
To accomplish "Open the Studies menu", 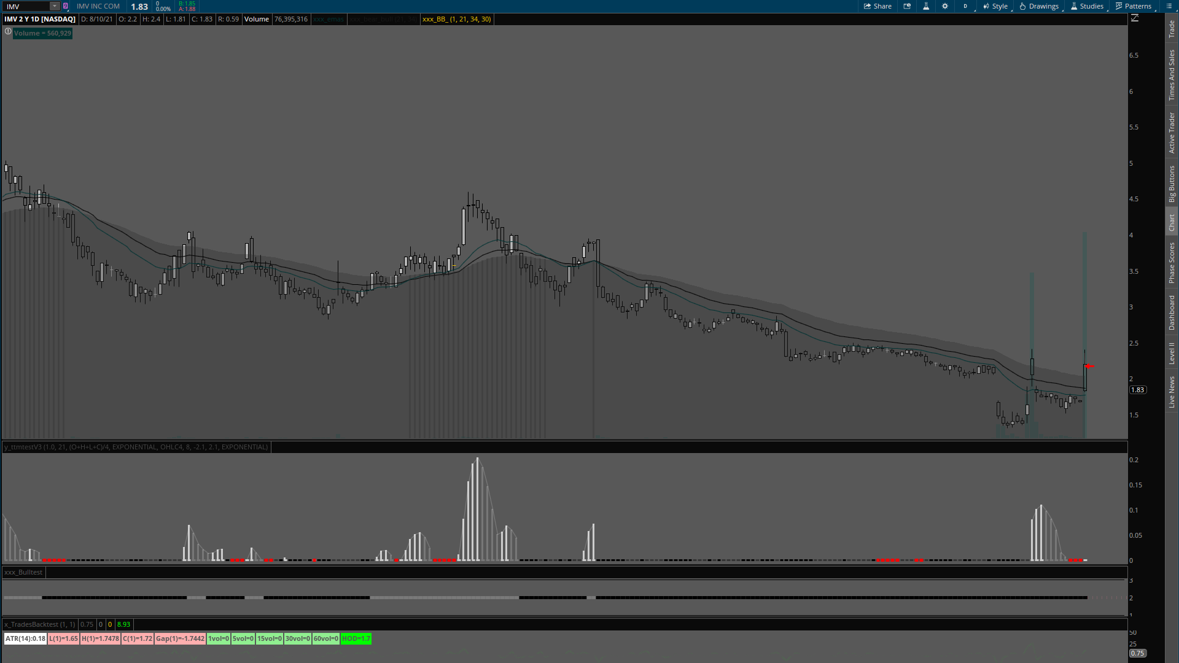I will [1087, 6].
